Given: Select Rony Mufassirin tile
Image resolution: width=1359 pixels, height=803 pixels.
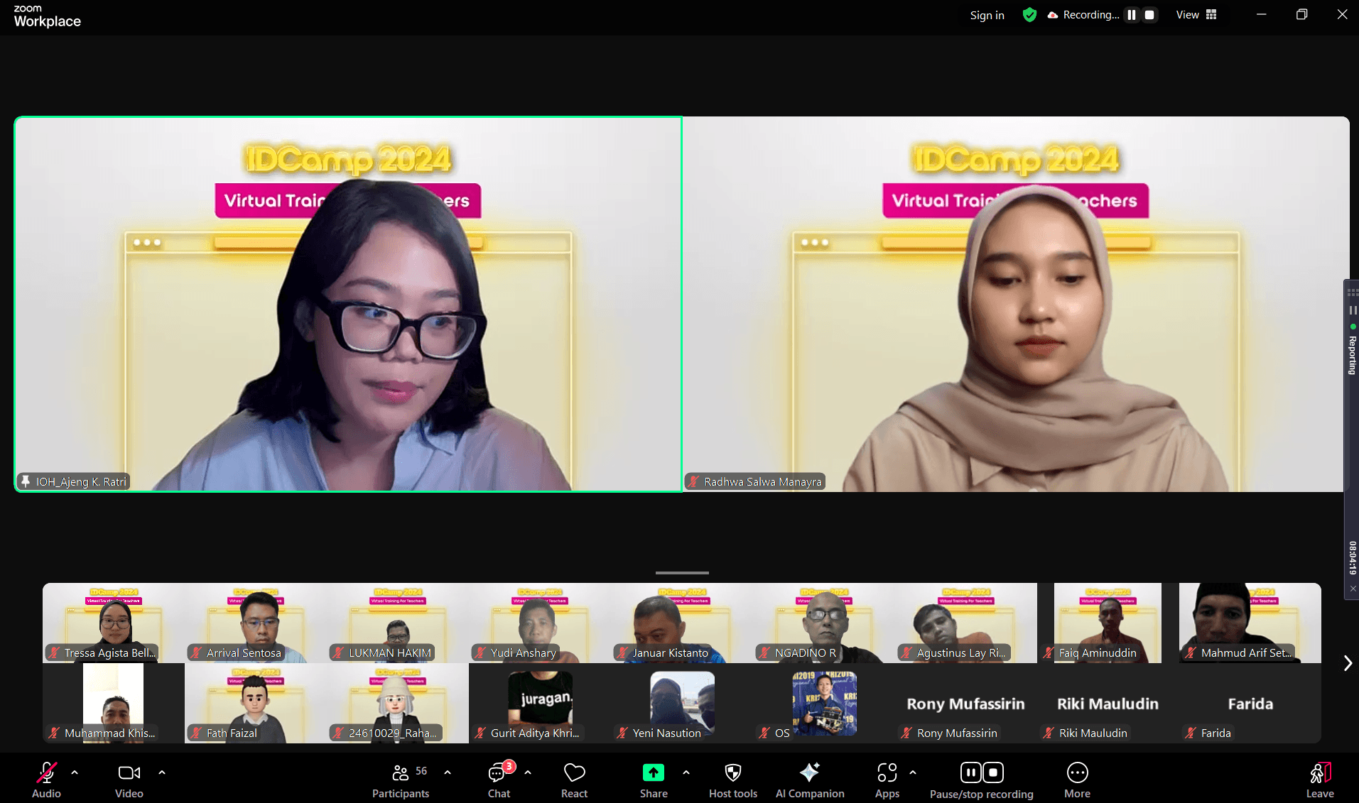Looking at the screenshot, I should 966,703.
